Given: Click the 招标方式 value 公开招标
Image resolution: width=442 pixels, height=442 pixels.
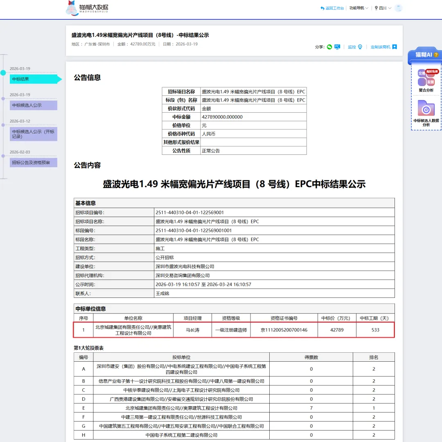Looking at the screenshot, I should click(165, 258).
